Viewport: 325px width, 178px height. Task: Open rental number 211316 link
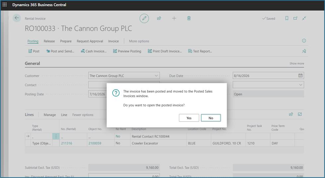[66, 143]
